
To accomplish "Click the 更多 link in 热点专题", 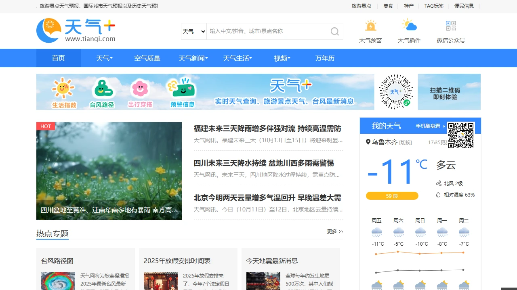I will [332, 232].
